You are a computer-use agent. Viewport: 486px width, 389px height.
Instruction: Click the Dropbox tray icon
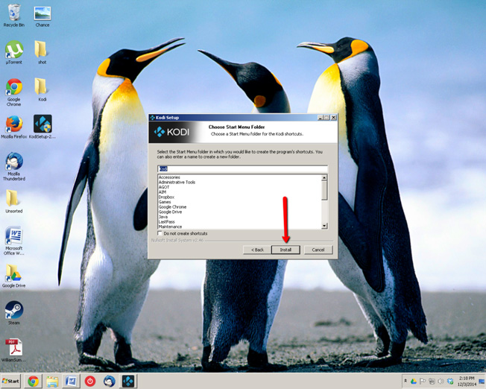coord(450,381)
